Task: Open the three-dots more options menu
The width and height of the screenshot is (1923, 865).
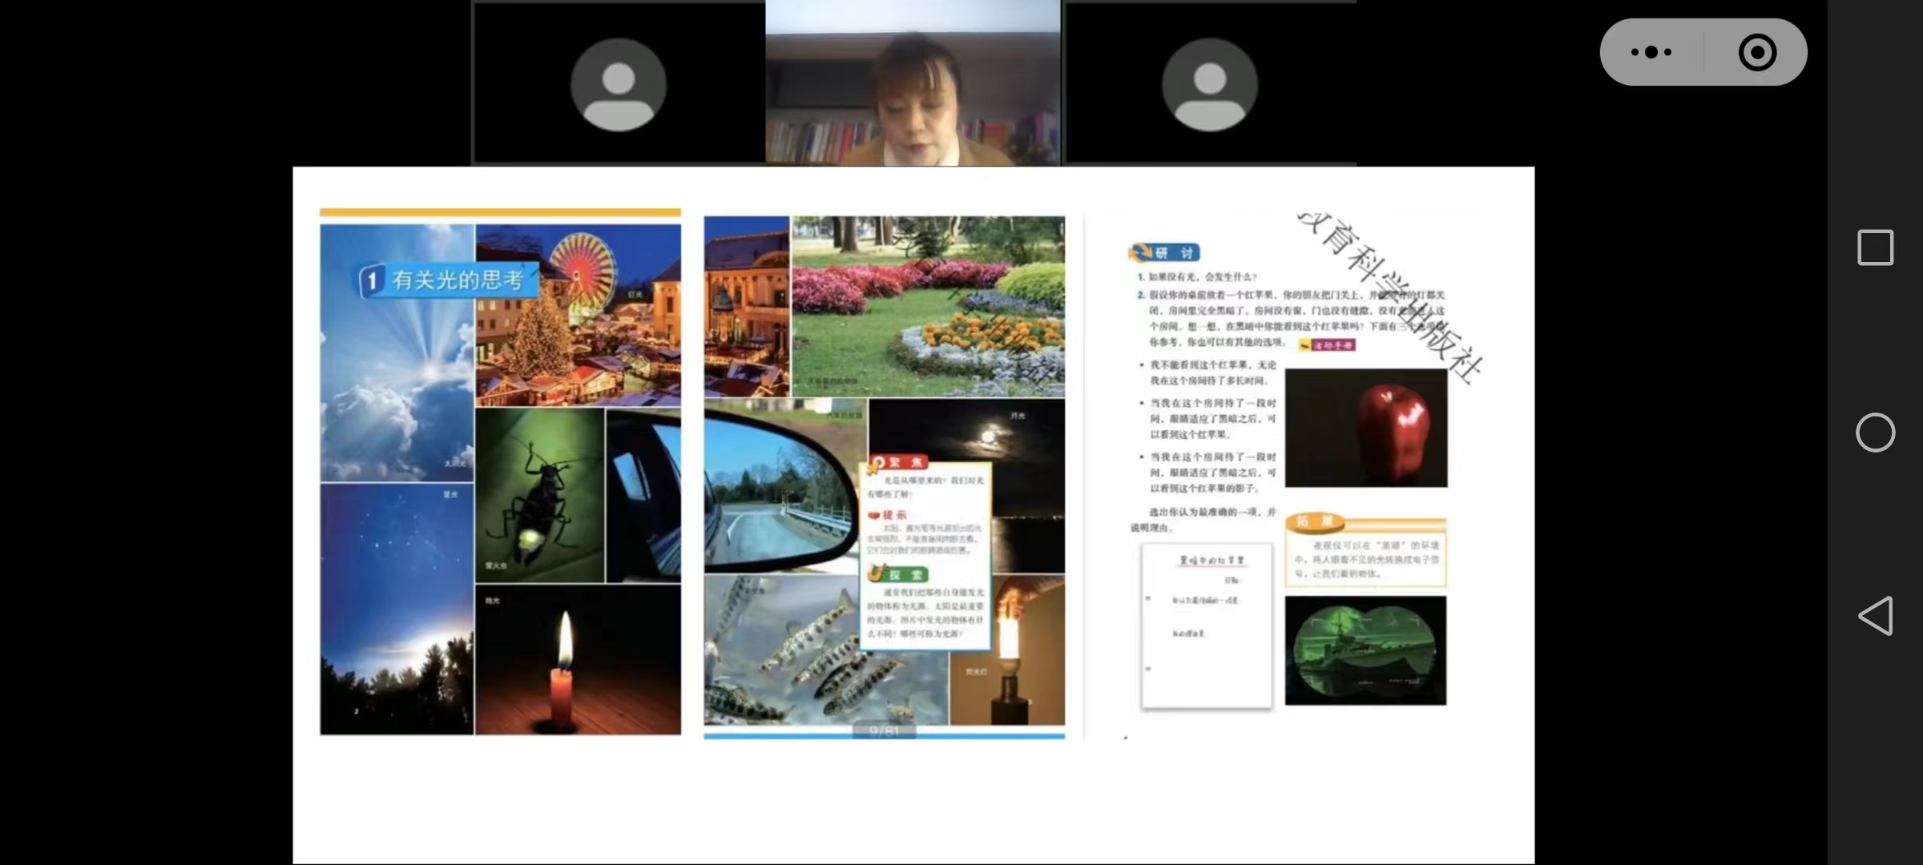Action: tap(1651, 52)
